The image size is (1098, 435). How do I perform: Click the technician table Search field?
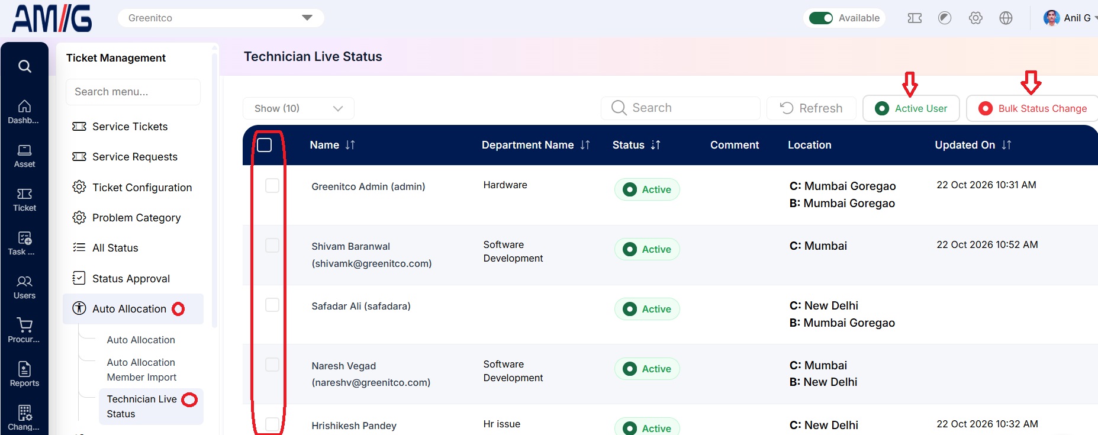pos(681,108)
